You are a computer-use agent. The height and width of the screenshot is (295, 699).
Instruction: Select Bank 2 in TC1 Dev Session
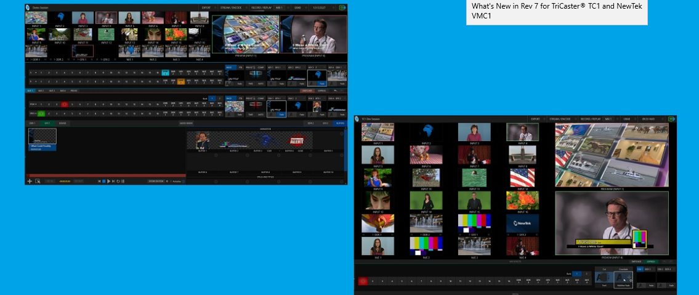(586, 273)
